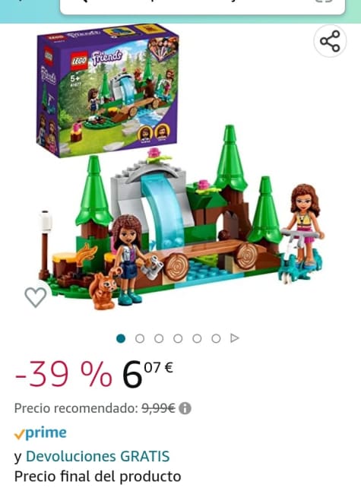This screenshot has height=488, width=361.
Task: Tap the Precio recomendado label
Action: [76, 408]
